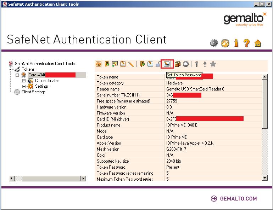Click the tree panel left scroll arrow

click(12, 179)
